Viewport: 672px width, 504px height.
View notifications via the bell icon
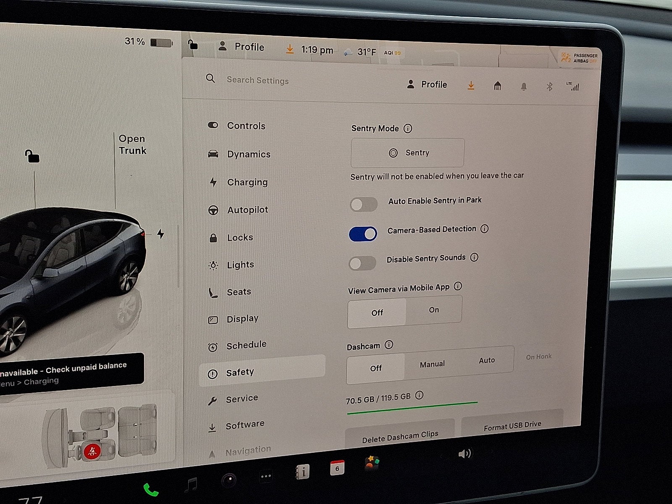point(524,87)
